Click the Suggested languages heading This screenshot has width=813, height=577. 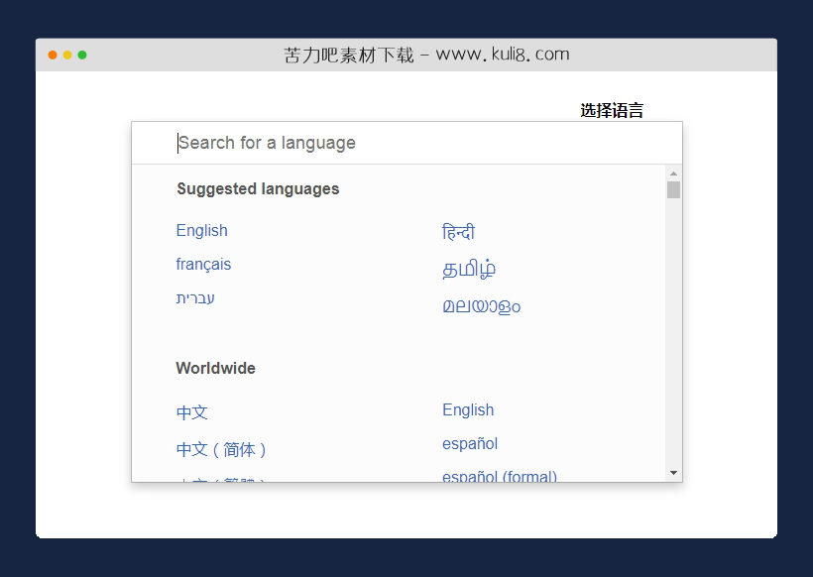point(258,188)
